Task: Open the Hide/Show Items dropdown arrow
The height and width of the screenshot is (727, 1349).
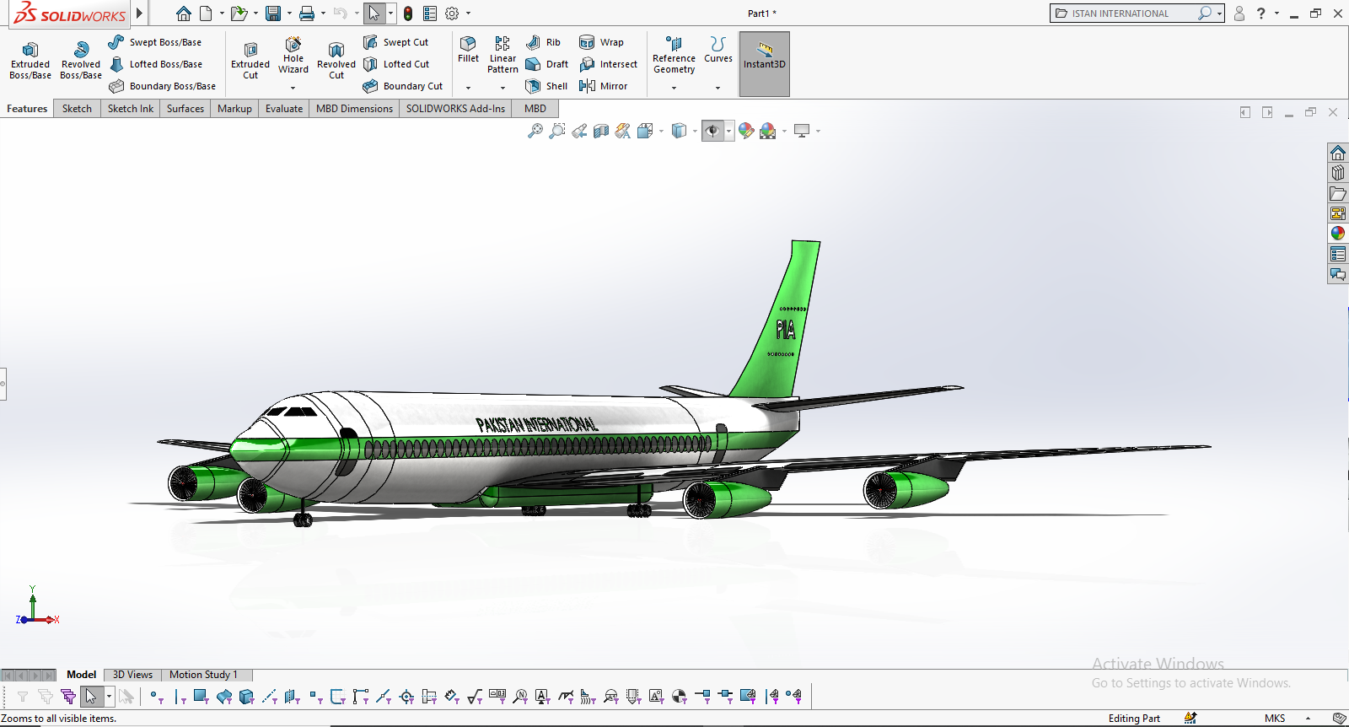Action: [728, 131]
